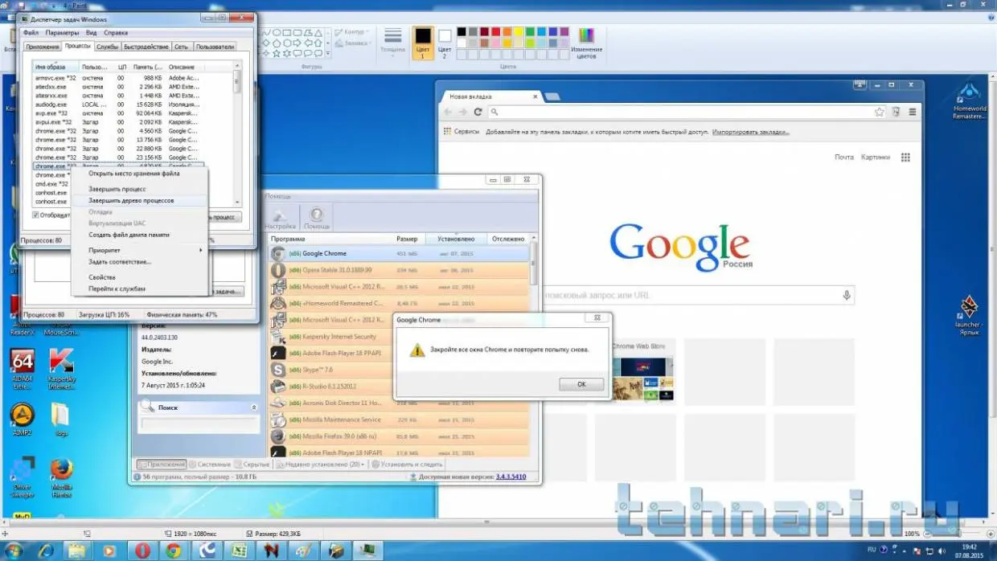
Task: Open the Почта link on Google page
Action: 844,158
